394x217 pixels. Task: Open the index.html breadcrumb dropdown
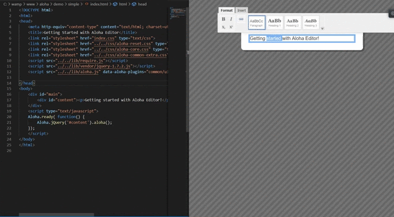click(x=99, y=4)
